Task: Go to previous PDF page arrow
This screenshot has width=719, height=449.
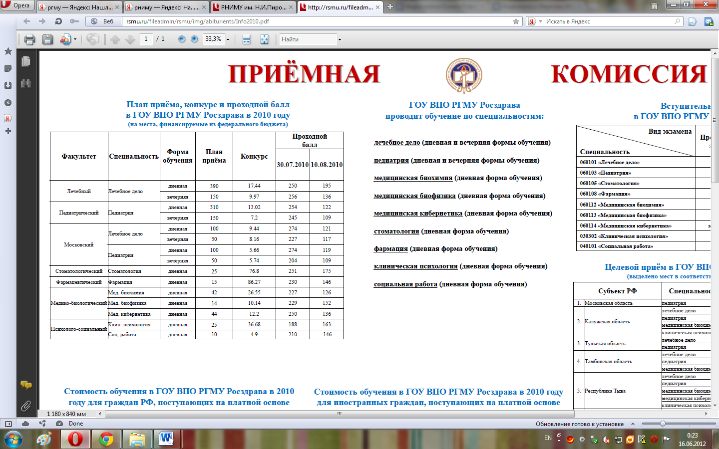Action: tap(115, 39)
